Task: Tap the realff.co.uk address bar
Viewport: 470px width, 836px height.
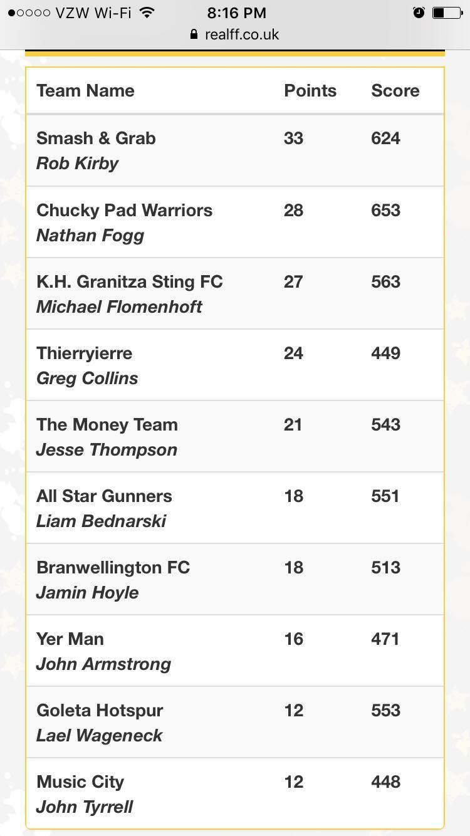Action: (241, 34)
